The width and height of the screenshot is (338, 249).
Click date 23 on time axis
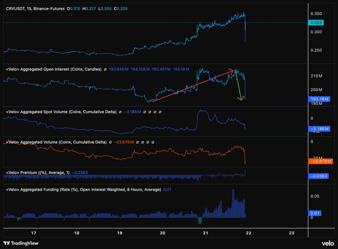click(x=291, y=233)
